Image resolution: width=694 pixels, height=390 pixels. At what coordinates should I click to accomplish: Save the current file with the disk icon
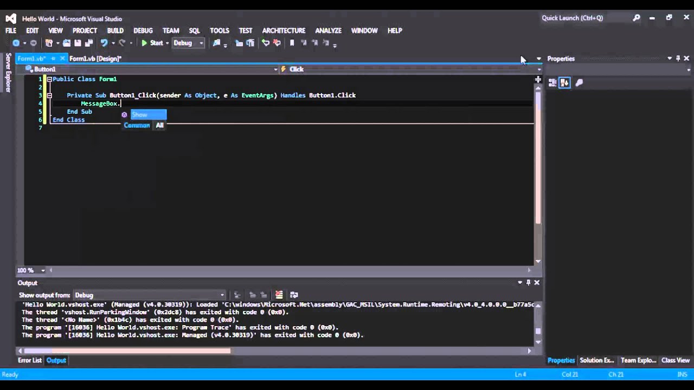coord(78,43)
